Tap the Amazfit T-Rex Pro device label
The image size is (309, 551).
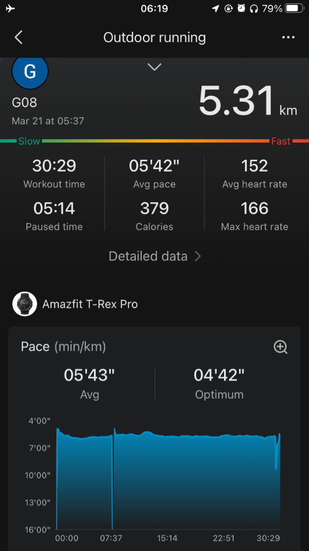tap(90, 305)
